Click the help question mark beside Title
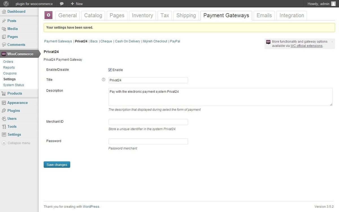 coord(103,80)
